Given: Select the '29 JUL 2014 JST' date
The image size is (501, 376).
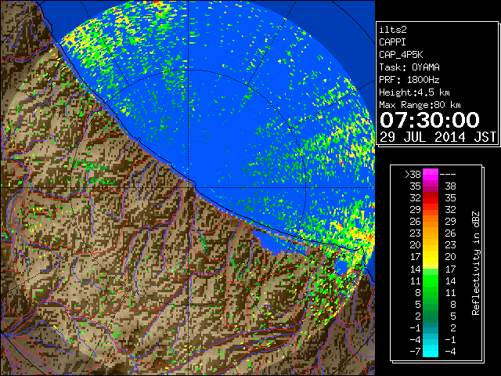Looking at the screenshot, I should point(438,137).
